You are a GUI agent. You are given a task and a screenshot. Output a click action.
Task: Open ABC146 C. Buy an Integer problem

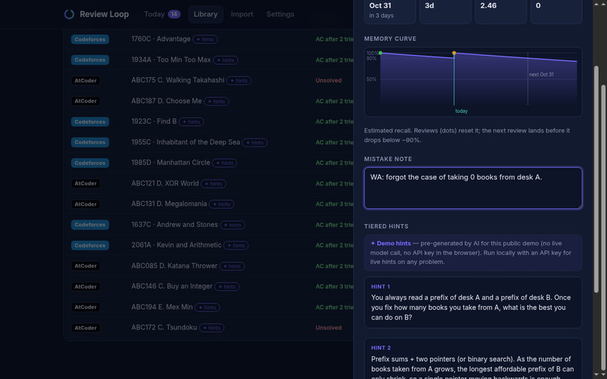point(172,287)
